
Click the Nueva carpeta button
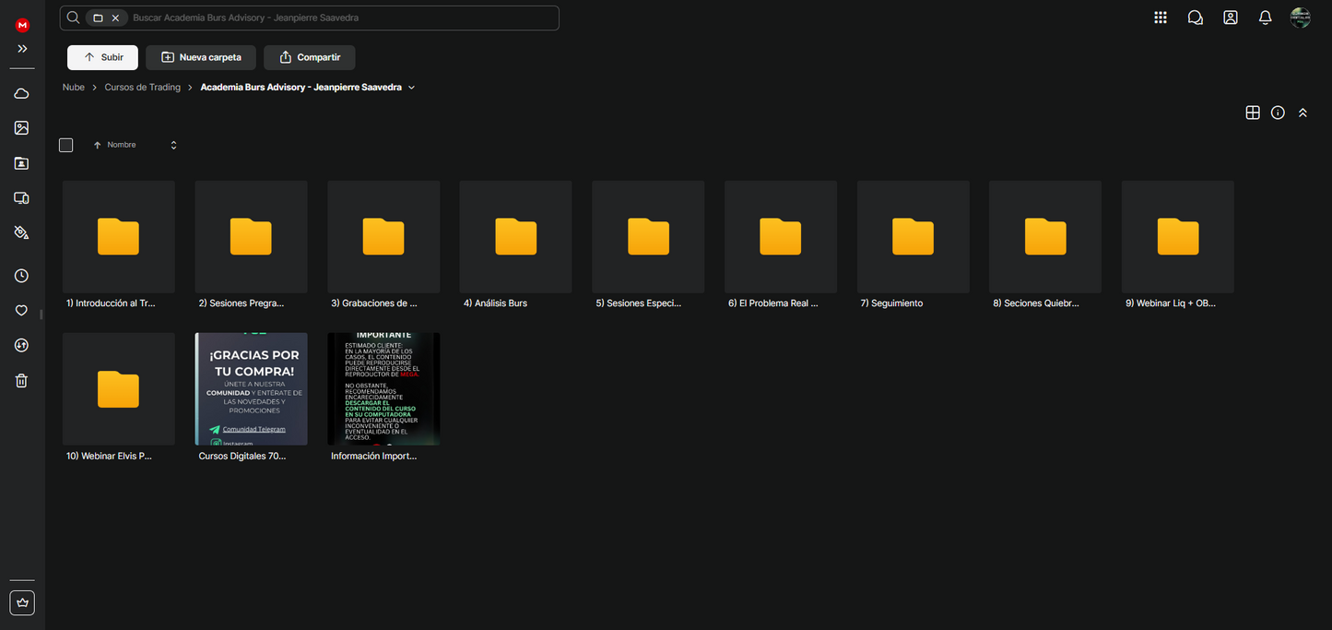coord(201,57)
